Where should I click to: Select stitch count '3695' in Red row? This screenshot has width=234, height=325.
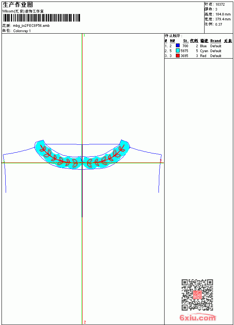pyautogui.click(x=184, y=56)
